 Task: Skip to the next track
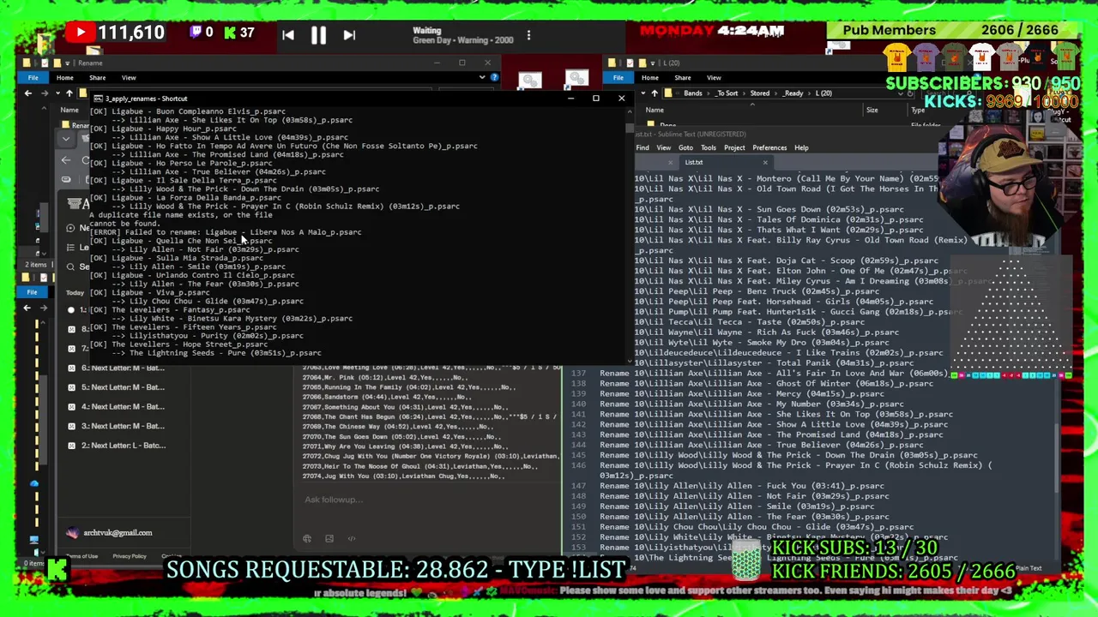[x=348, y=35]
